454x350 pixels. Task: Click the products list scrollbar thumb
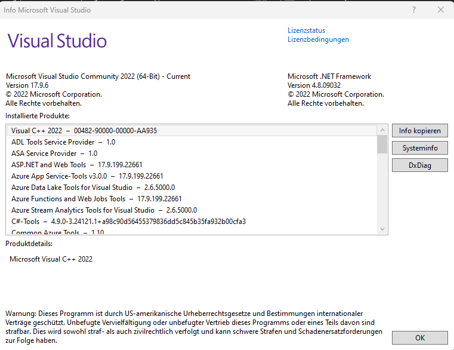click(382, 144)
